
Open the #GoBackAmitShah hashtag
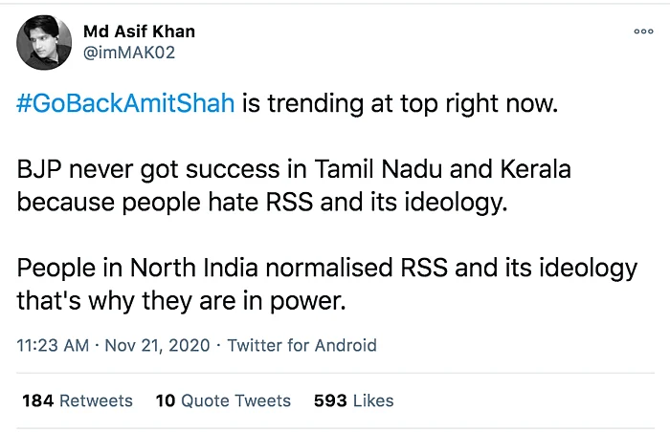(125, 103)
